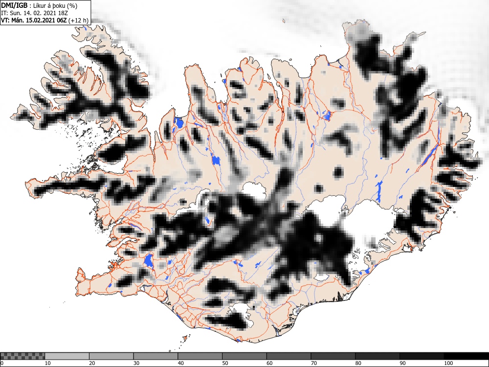Pick the 60–70 legend swatch
The height and width of the screenshot is (367, 489).
tap(289, 356)
